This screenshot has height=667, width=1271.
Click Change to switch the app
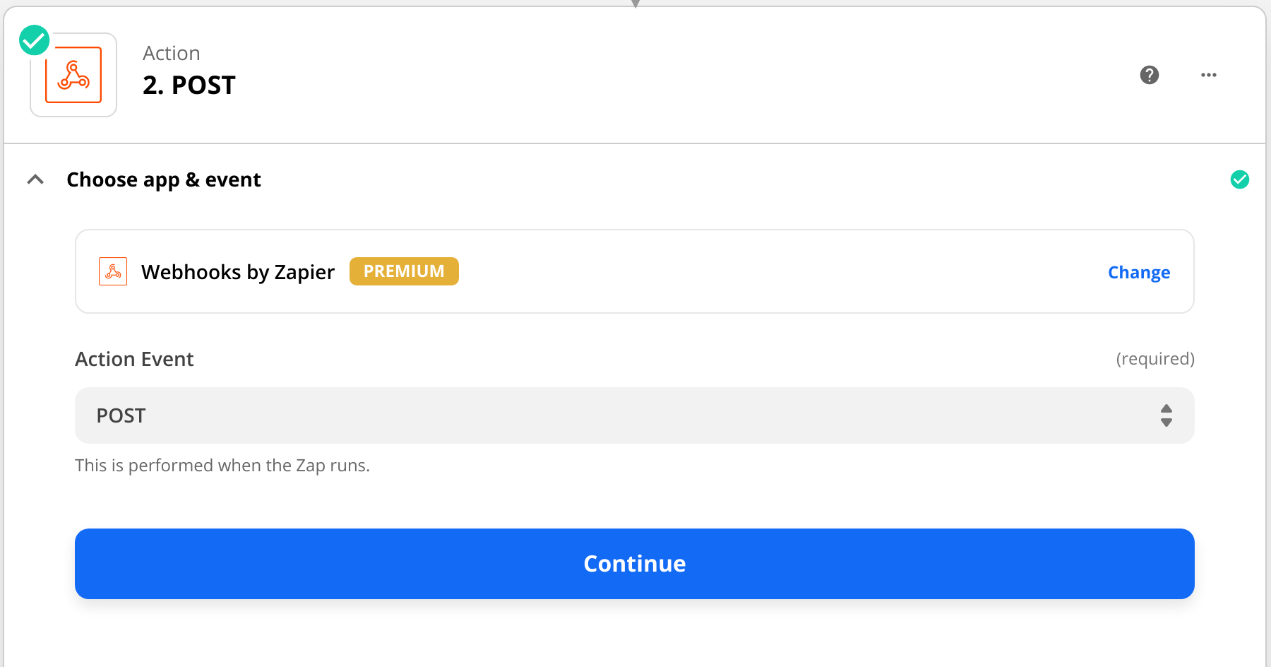1138,272
